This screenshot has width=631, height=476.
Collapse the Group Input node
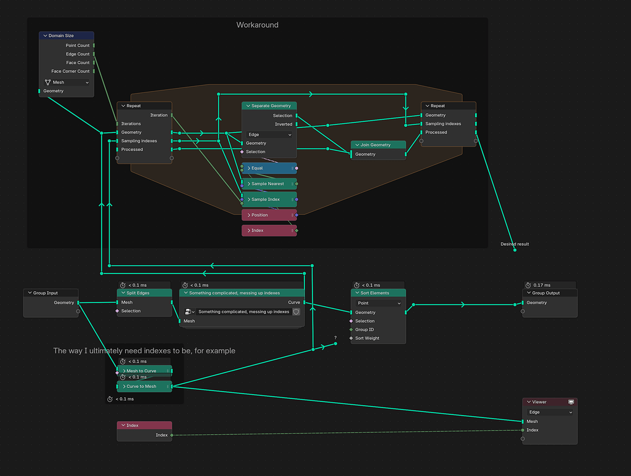30,292
